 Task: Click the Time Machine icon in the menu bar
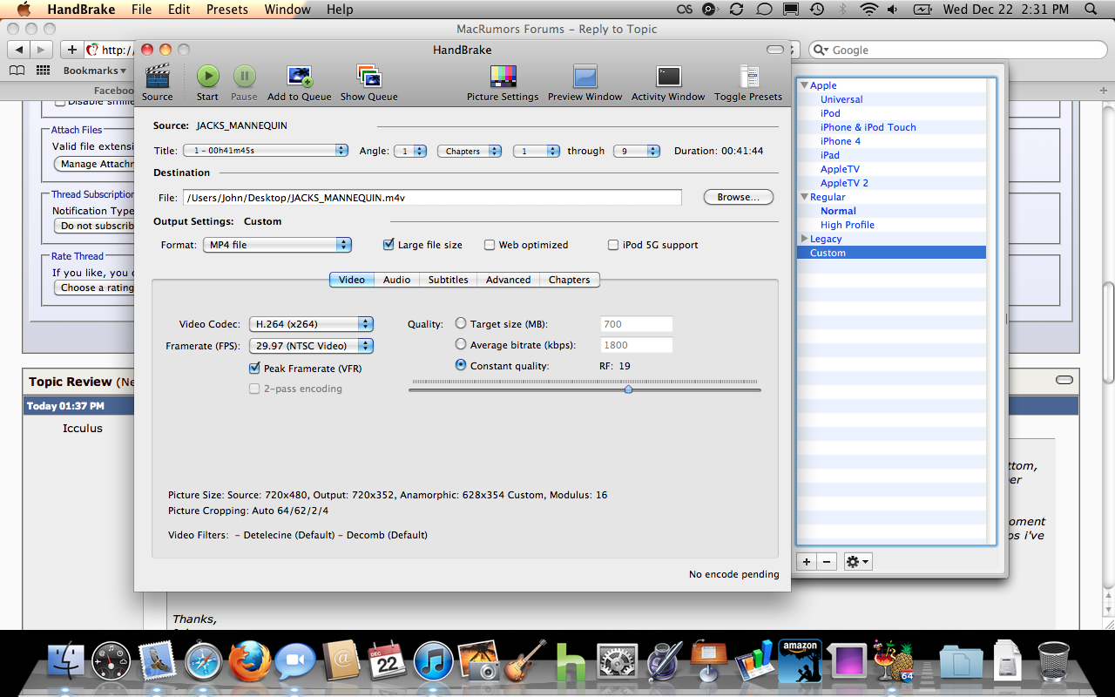(x=816, y=10)
